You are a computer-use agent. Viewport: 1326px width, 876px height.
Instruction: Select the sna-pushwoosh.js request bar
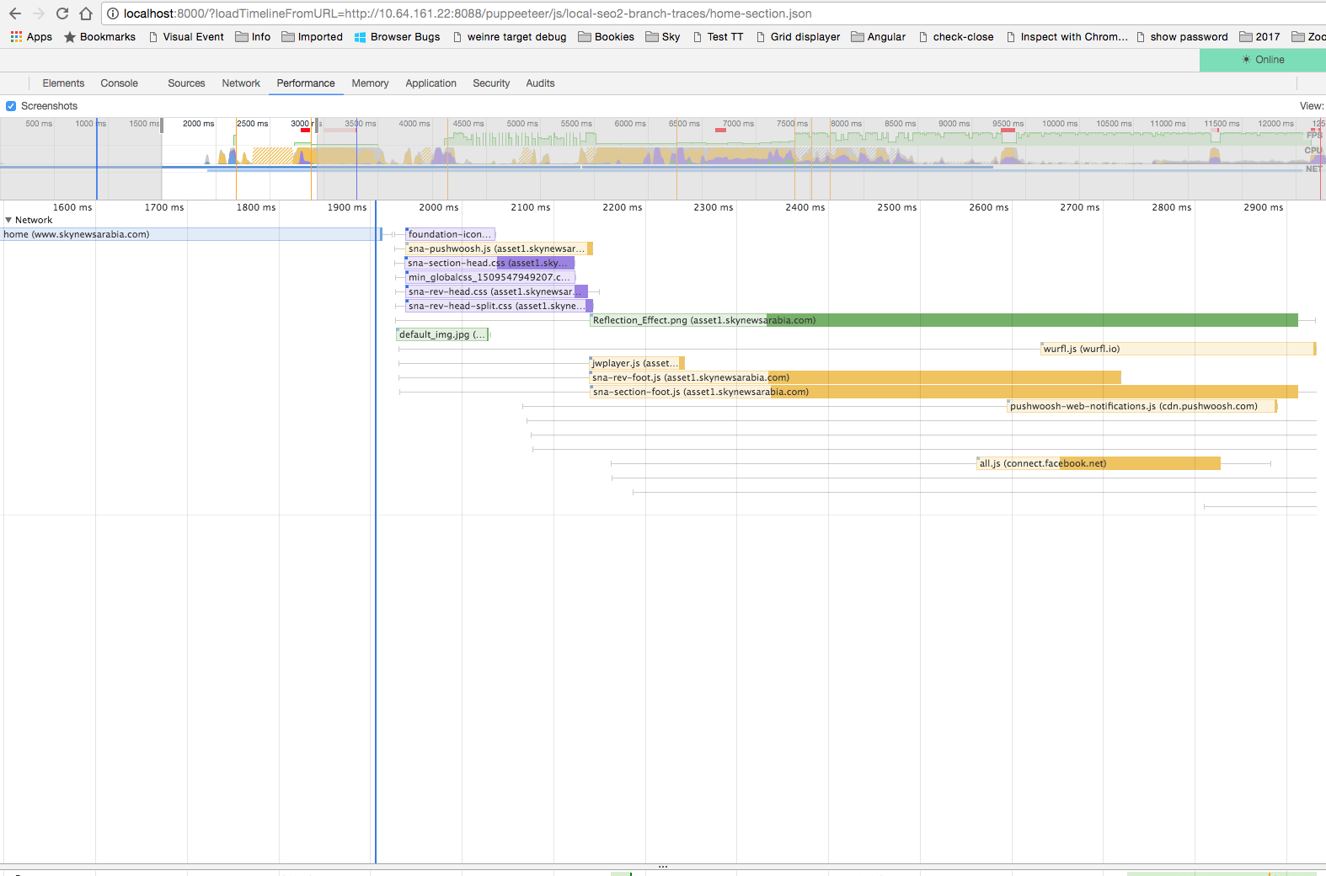click(x=499, y=248)
